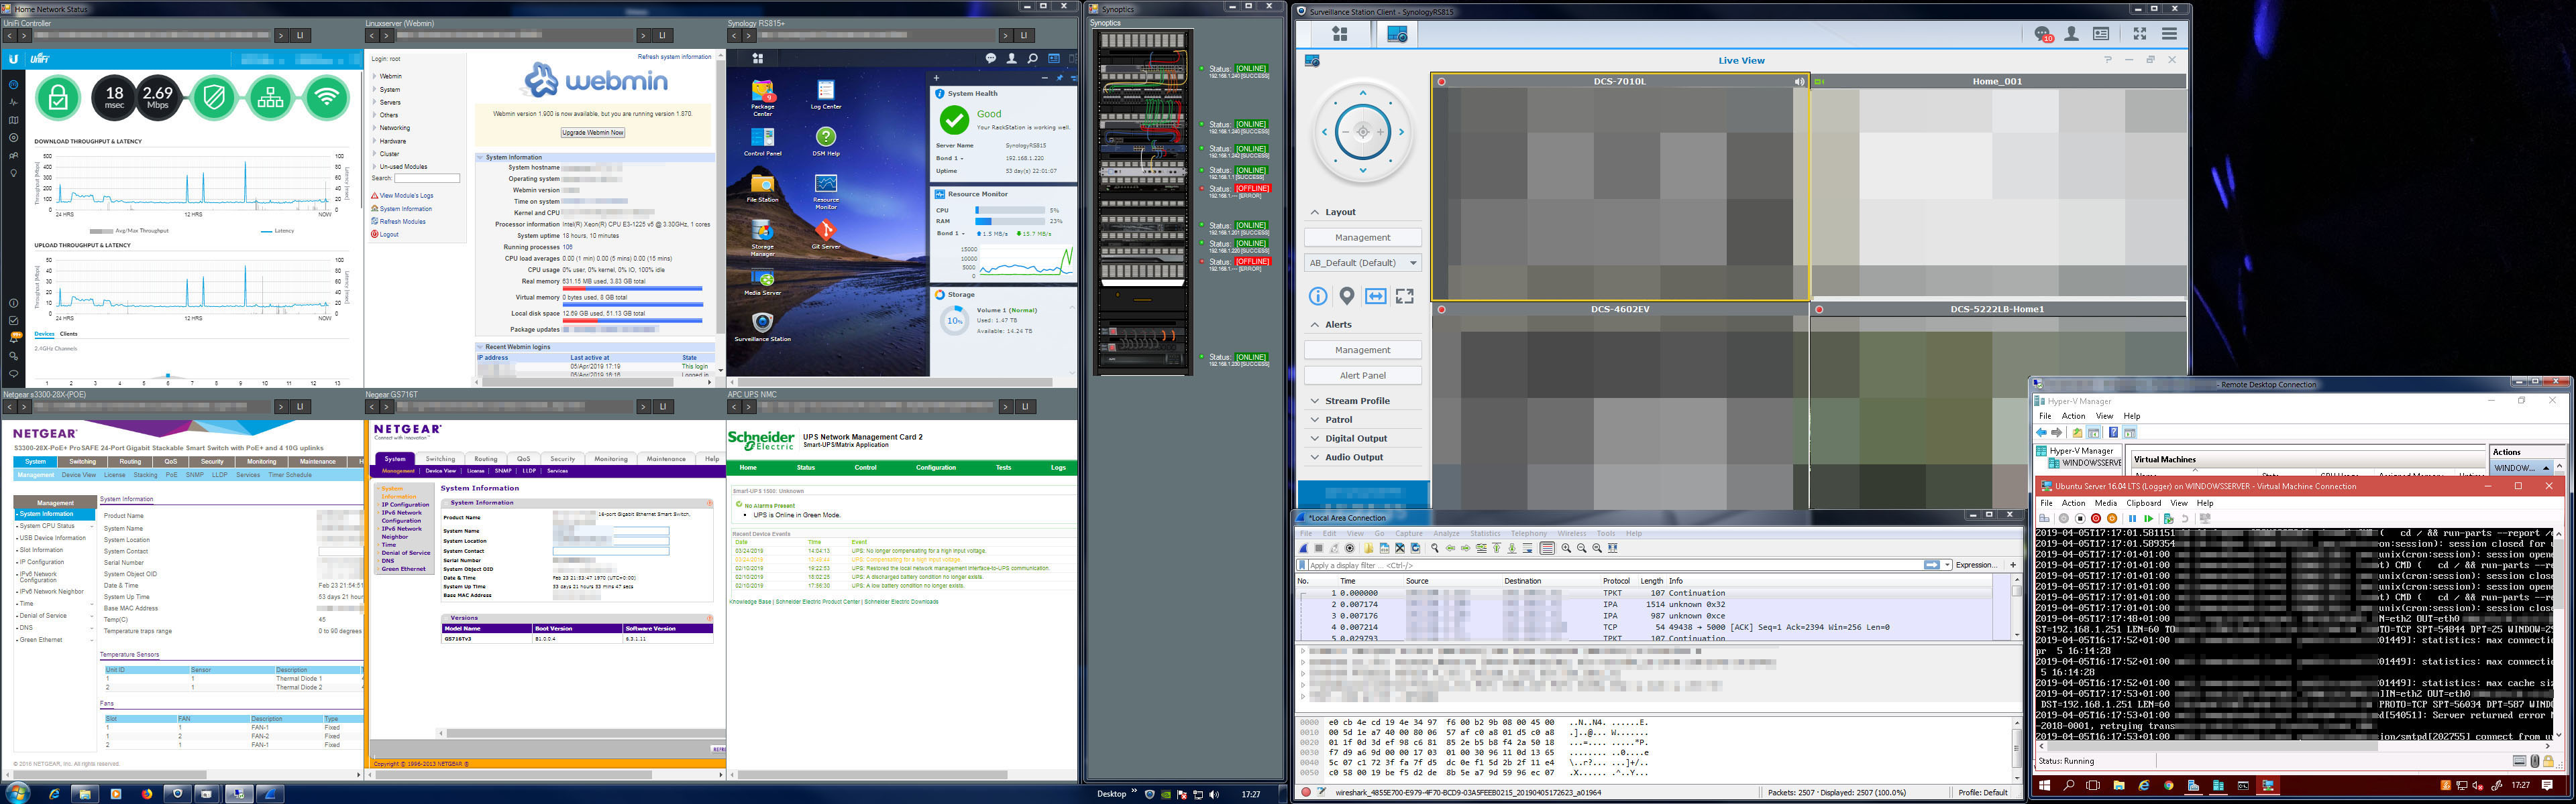Toggle speaker on DCS-7010L camera feed
The image size is (2576, 804).
(1799, 82)
